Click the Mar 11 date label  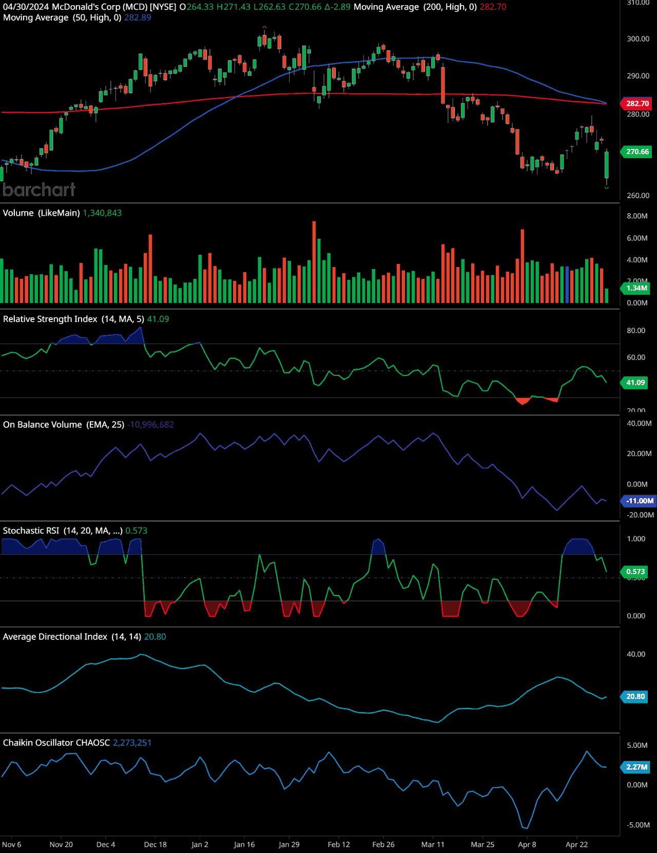[433, 844]
